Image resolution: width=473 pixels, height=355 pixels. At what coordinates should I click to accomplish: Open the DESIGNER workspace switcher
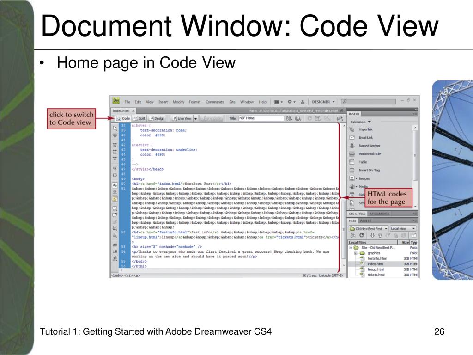(323, 102)
